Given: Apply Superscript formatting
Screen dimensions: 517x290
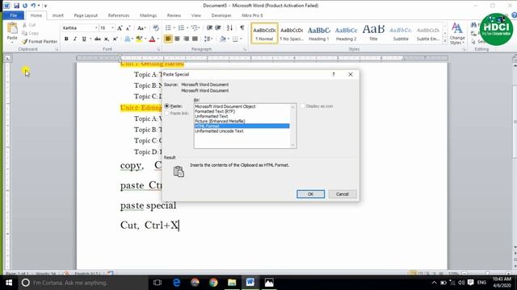Looking at the screenshot, I should (x=116, y=39).
